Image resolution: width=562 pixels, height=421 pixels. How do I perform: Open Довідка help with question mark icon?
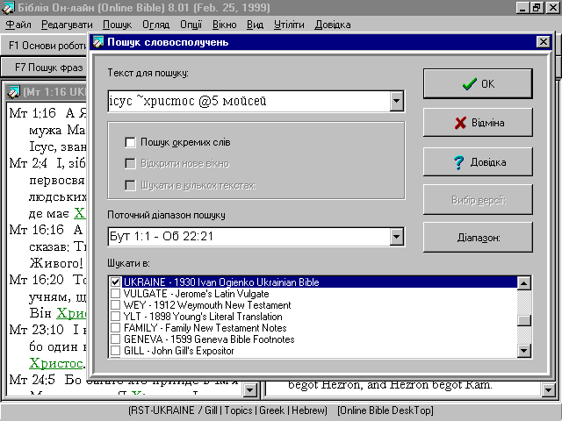coord(478,162)
